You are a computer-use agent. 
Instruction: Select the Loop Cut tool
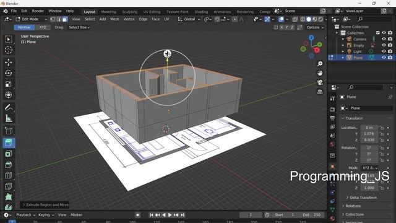9,175
